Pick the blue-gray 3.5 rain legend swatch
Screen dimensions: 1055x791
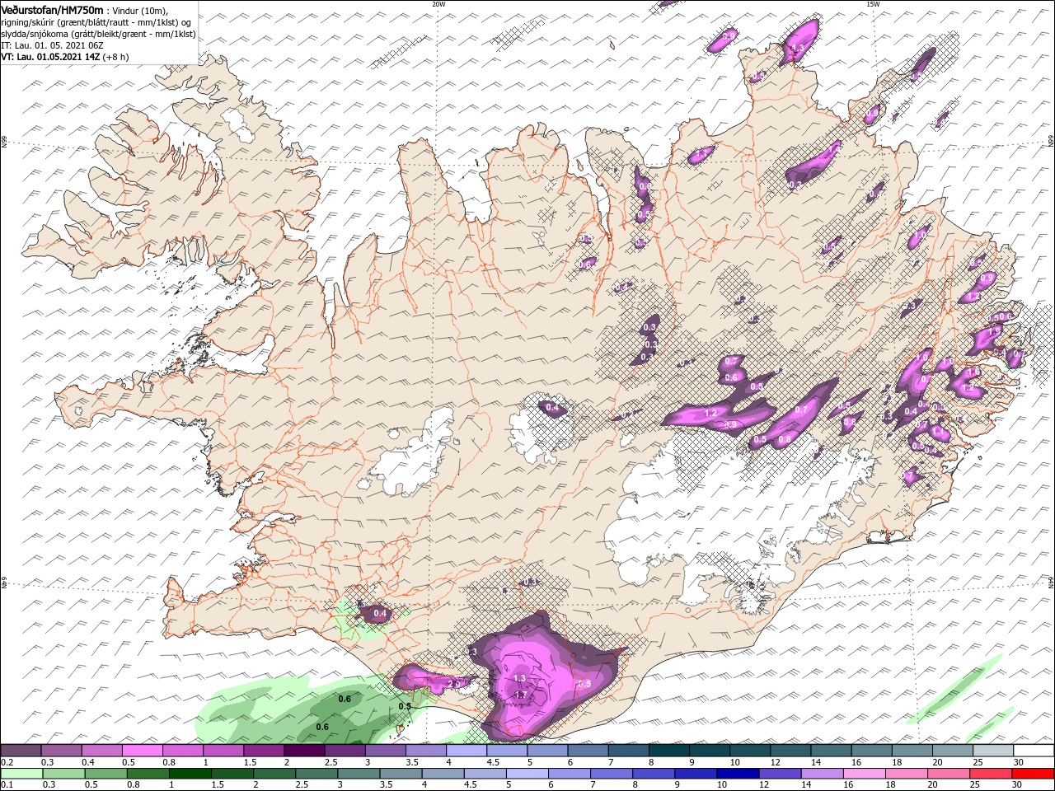401,774
